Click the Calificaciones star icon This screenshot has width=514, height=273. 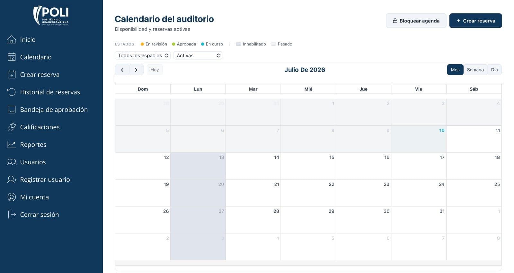[x=12, y=127]
